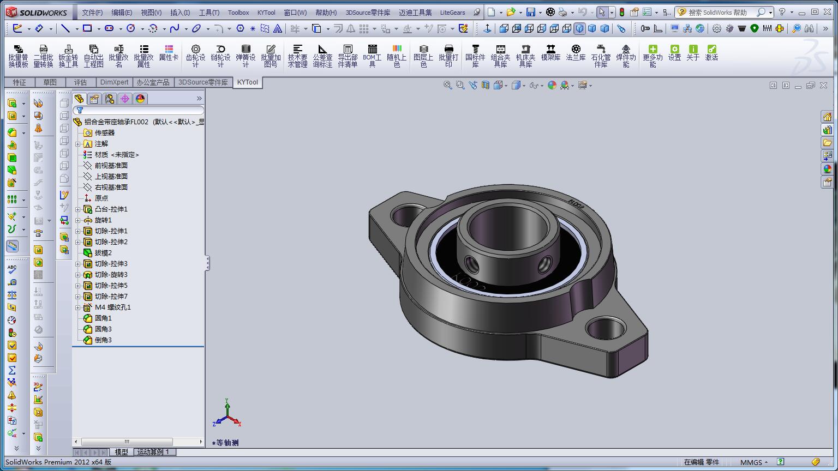Toggle the rebuild traffic light icon

point(621,12)
